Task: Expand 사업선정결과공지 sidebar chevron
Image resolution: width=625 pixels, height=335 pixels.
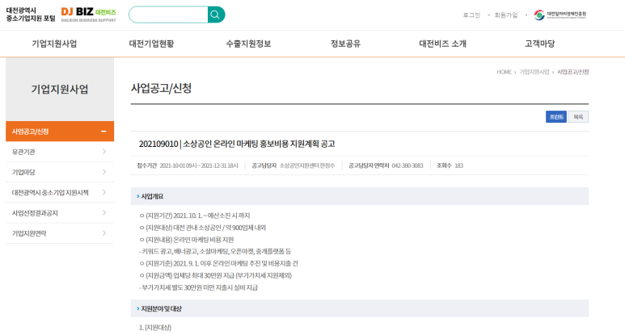Action: tap(104, 213)
